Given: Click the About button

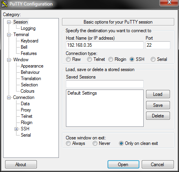Looking at the screenshot, I should click(x=21, y=165).
